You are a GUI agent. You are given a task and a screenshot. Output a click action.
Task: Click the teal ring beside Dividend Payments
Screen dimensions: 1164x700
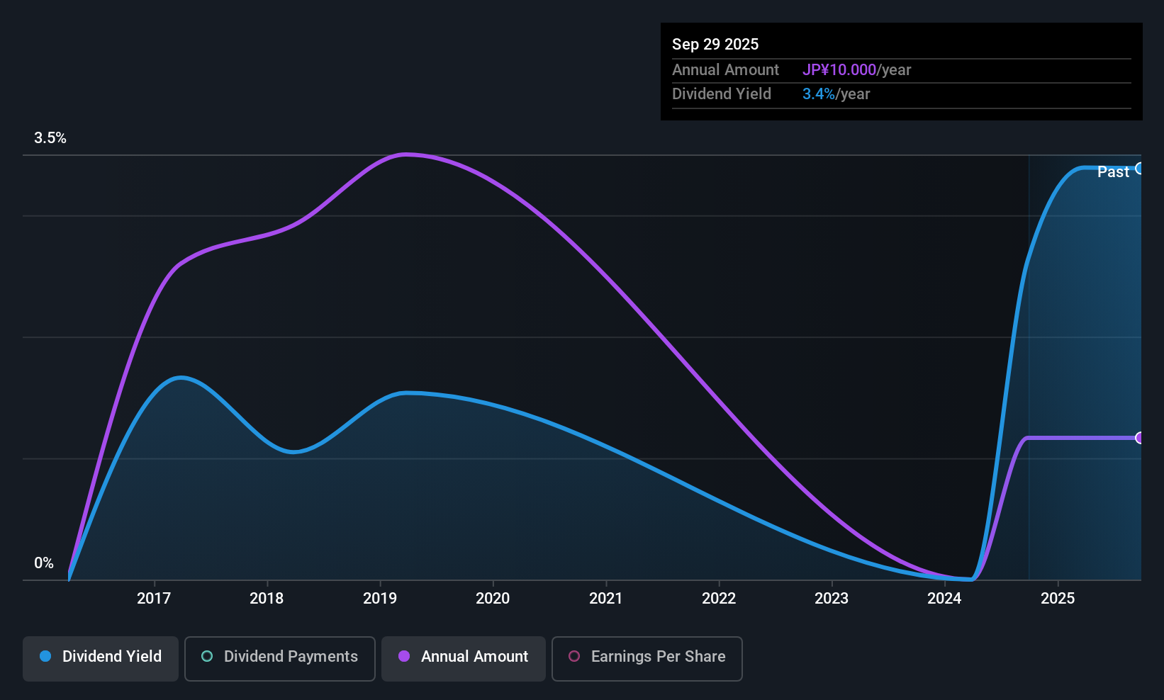207,657
